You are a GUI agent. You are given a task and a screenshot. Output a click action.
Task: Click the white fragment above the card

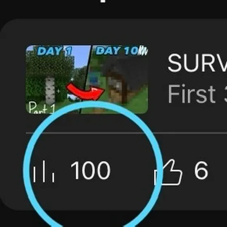[x=103, y=1]
